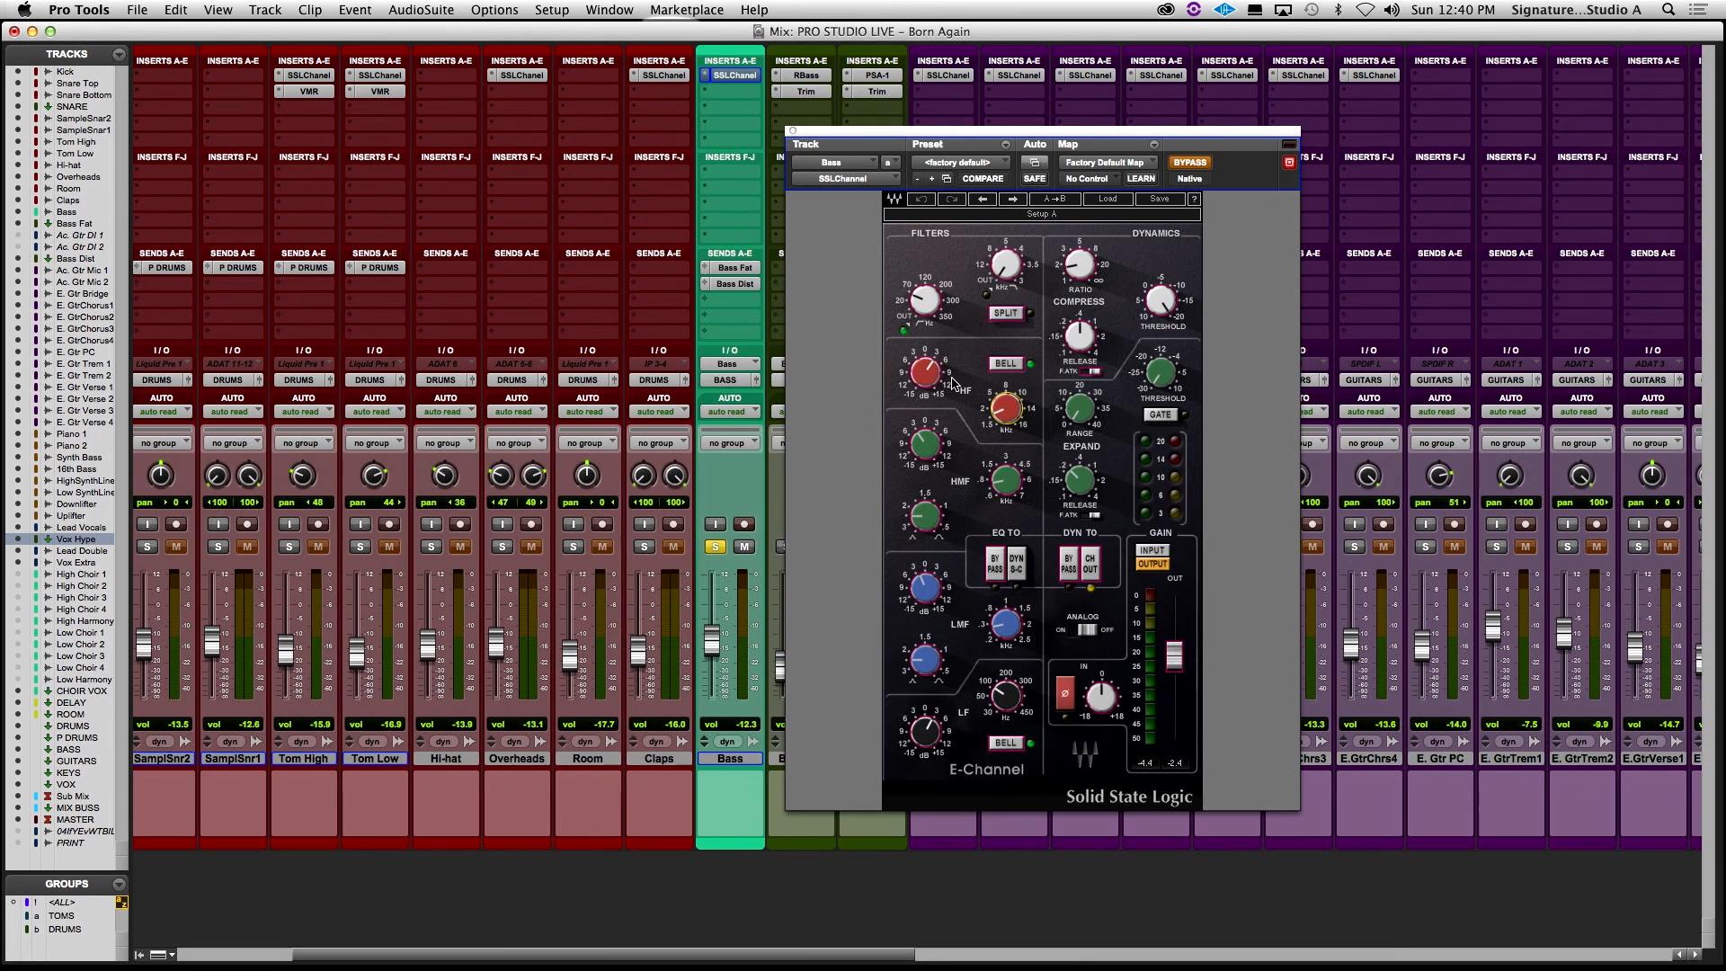Select the next preset plus button
The width and height of the screenshot is (1726, 971).
pos(931,179)
